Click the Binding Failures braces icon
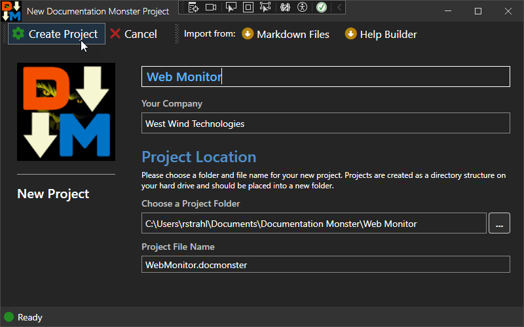The width and height of the screenshot is (524, 327). (x=285, y=7)
